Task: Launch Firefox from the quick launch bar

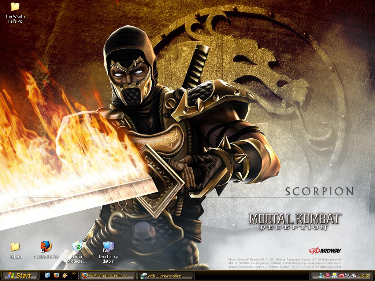Action: [x=56, y=276]
